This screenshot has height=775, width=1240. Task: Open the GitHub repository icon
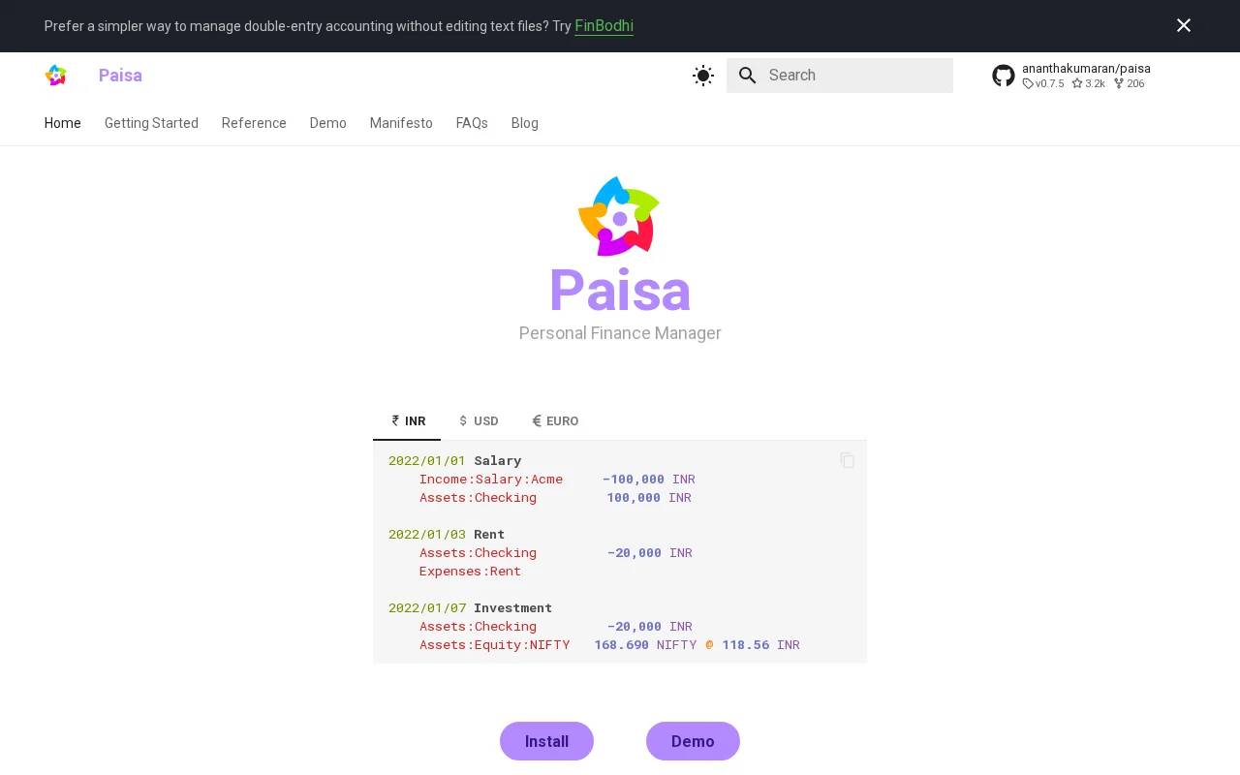coord(1004,76)
